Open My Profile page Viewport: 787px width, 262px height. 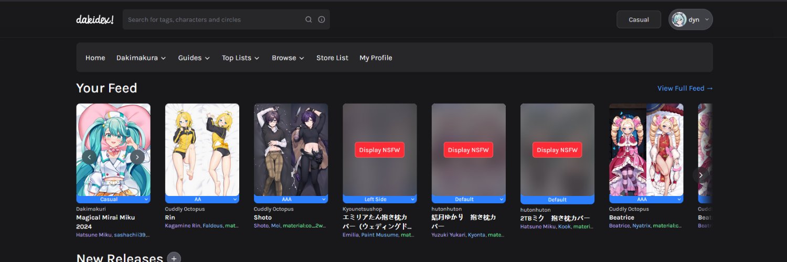376,58
